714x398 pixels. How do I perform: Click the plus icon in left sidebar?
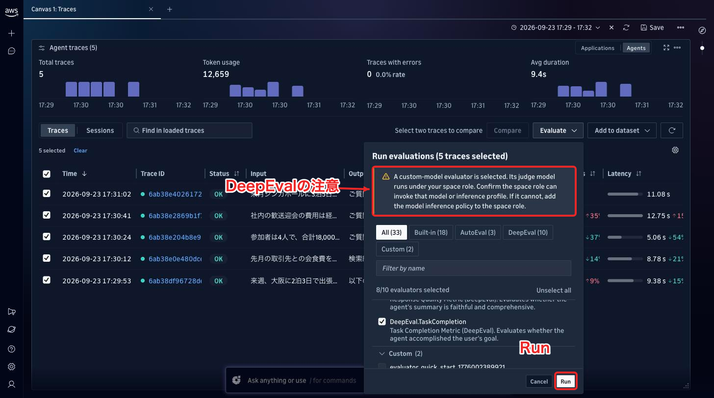click(x=12, y=33)
